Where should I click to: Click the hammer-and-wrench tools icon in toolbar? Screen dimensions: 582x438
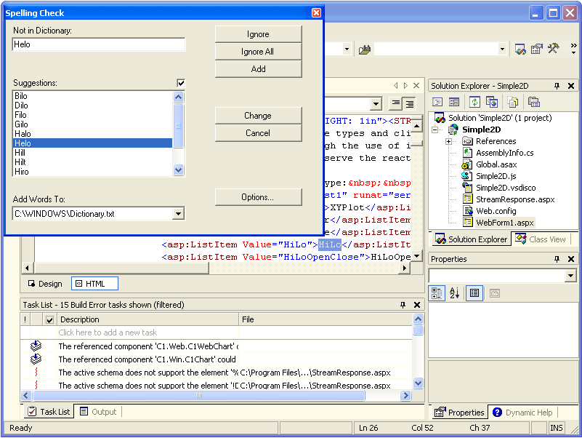552,49
